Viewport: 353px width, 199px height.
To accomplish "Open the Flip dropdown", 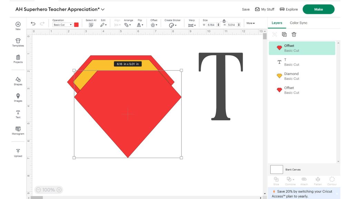I will tap(140, 25).
